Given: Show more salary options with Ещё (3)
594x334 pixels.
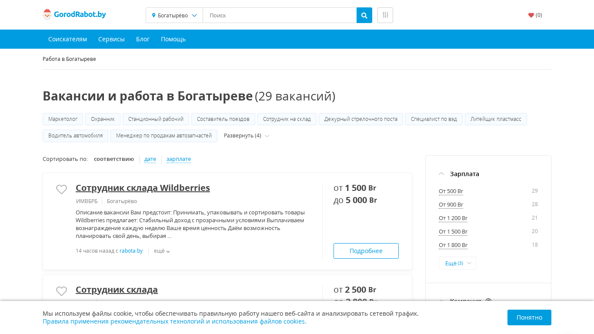Looking at the screenshot, I should pos(457,263).
